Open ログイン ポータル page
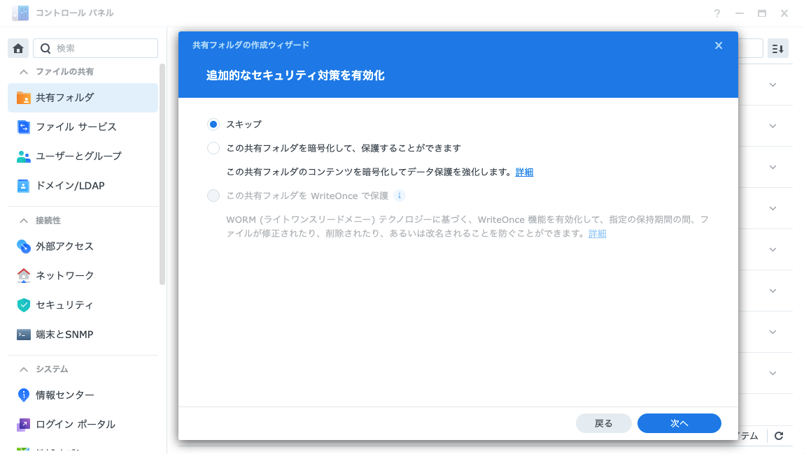The image size is (804, 454). tap(83, 424)
